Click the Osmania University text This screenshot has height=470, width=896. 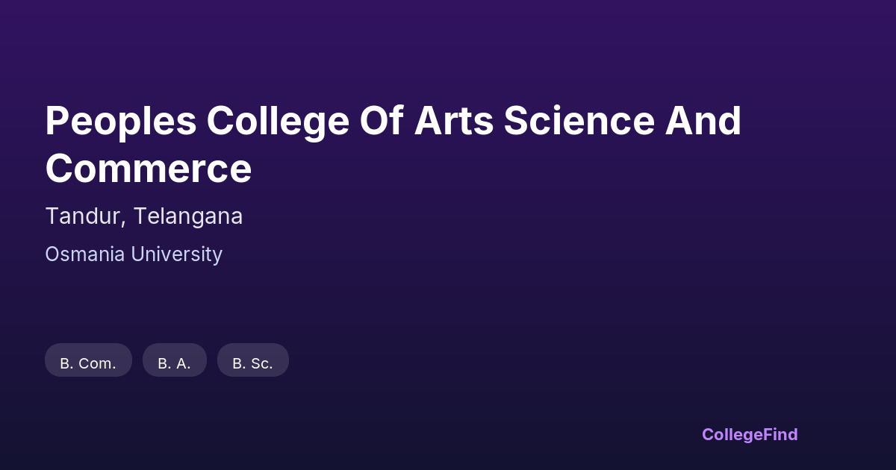click(134, 254)
